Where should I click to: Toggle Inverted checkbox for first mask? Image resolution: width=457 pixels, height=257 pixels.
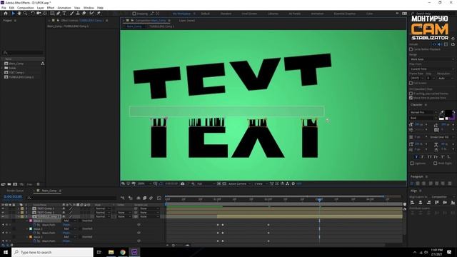point(79,221)
